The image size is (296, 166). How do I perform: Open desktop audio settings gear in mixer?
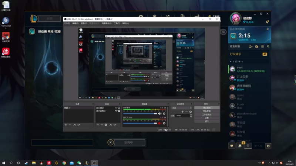[x=164, y=114]
